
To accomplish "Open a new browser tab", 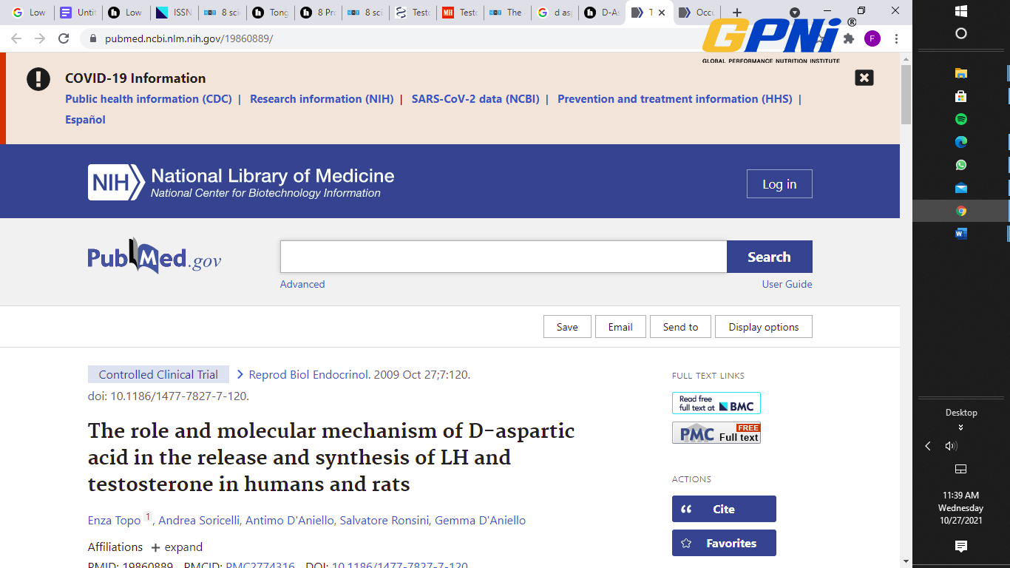I will click(736, 13).
